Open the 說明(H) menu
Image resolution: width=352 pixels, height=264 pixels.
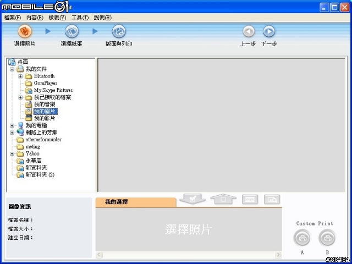tap(103, 18)
